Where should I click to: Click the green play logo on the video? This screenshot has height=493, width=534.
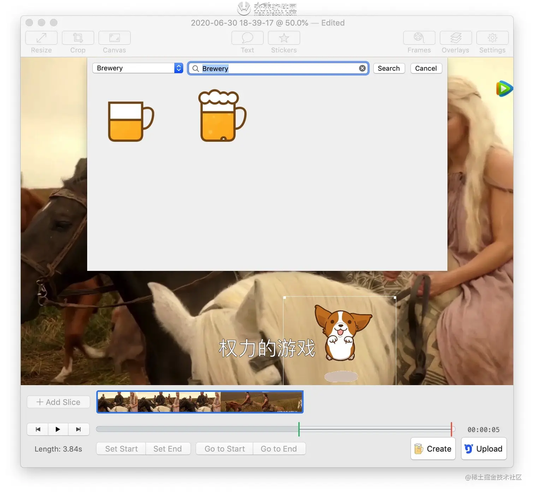click(504, 89)
